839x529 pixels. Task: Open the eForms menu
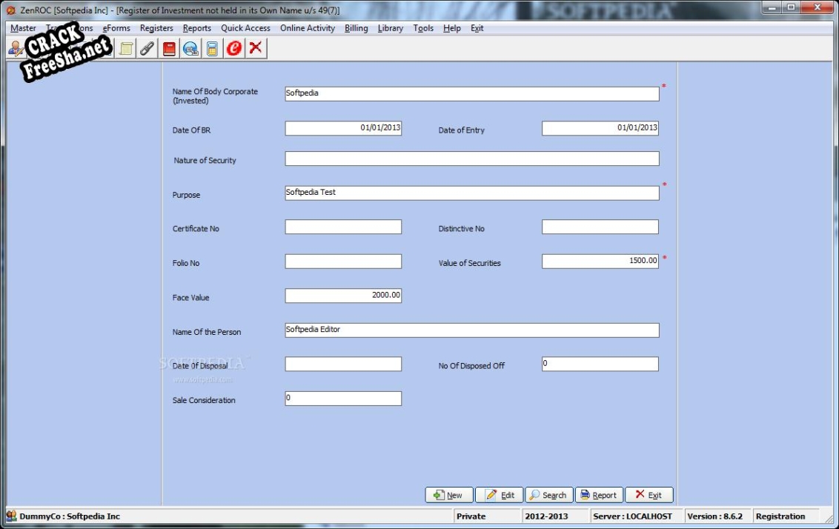pyautogui.click(x=116, y=28)
